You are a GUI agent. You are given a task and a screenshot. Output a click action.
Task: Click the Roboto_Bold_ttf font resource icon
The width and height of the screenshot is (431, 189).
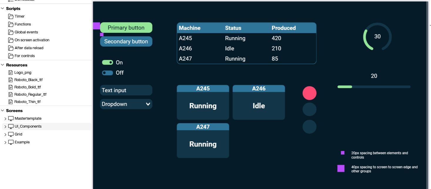point(10,87)
